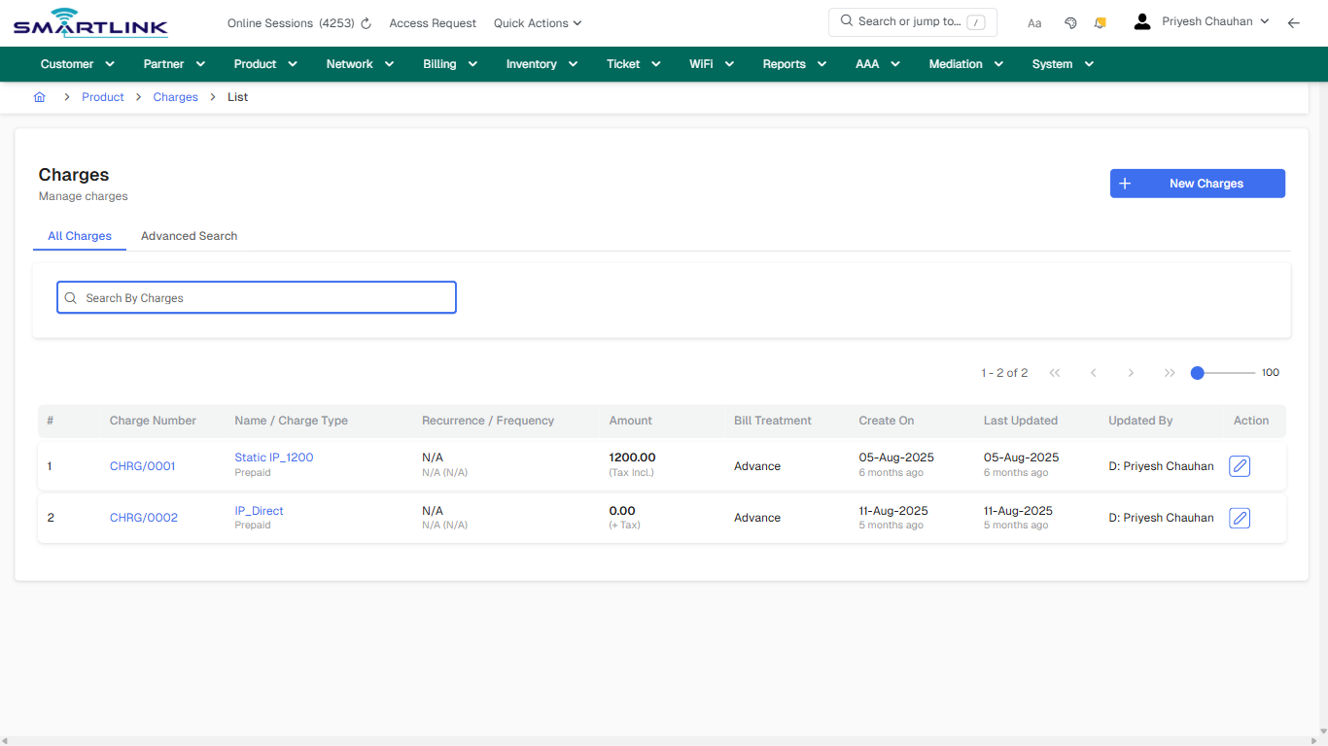Follow the Charges breadcrumb link
Image resolution: width=1328 pixels, height=746 pixels.
point(175,96)
